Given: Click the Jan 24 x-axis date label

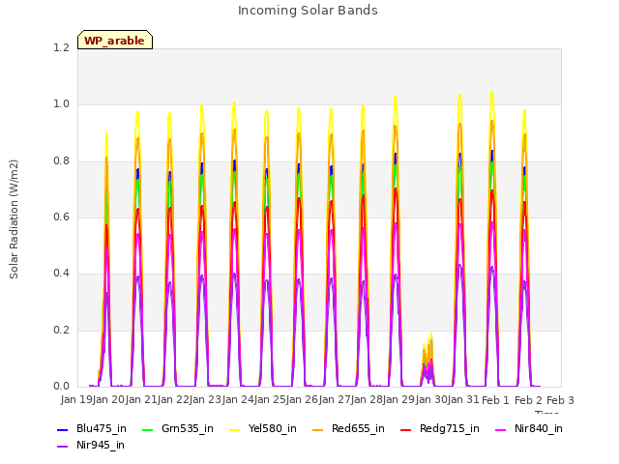Looking at the screenshot, I should tap(238, 400).
